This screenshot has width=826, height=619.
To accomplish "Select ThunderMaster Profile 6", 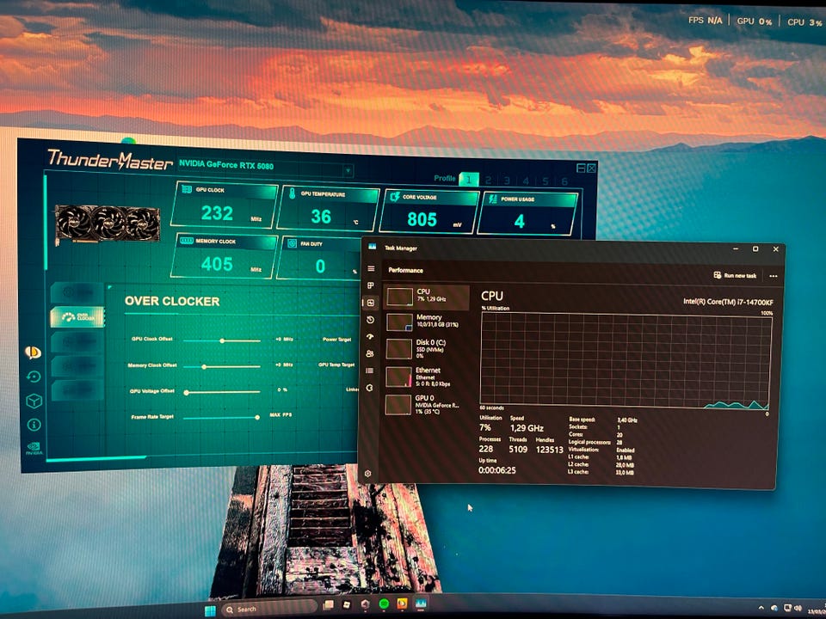I will point(564,182).
